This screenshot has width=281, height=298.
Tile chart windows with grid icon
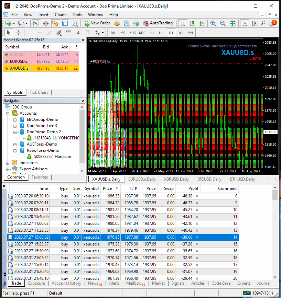coord(233,23)
